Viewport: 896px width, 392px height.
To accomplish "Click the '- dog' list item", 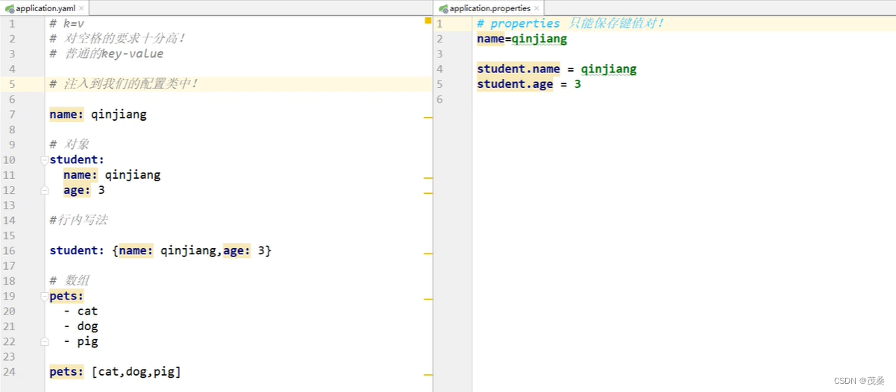I will click(x=81, y=326).
